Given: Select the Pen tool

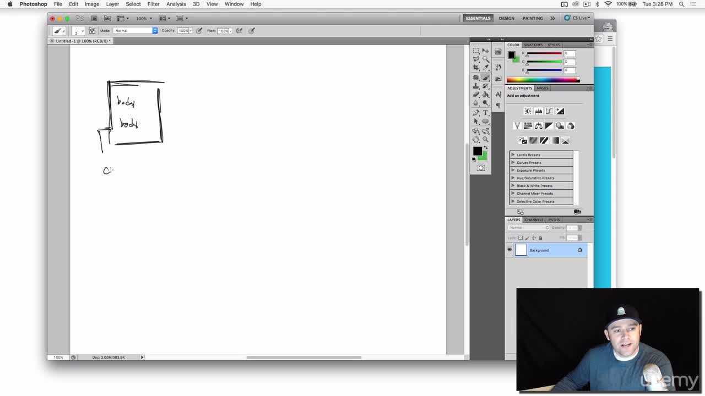Looking at the screenshot, I should click(x=476, y=113).
